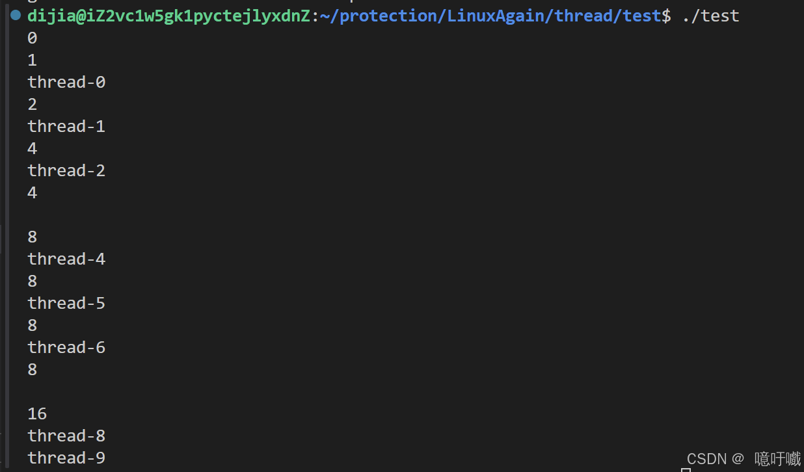Select the 4 directly below thread-2
804x472 pixels.
pyautogui.click(x=33, y=193)
